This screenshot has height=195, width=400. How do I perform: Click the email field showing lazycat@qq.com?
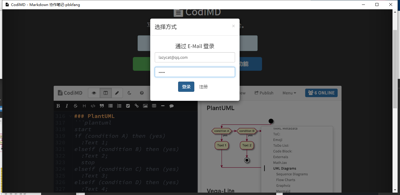[195, 57]
